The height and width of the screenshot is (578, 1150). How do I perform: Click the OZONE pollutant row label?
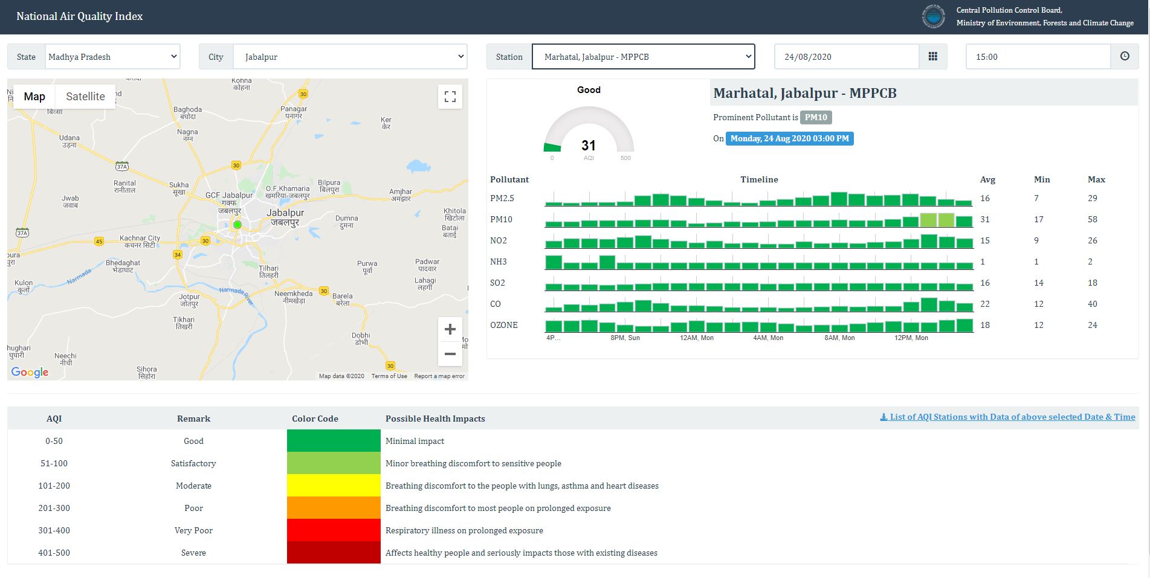tap(504, 325)
